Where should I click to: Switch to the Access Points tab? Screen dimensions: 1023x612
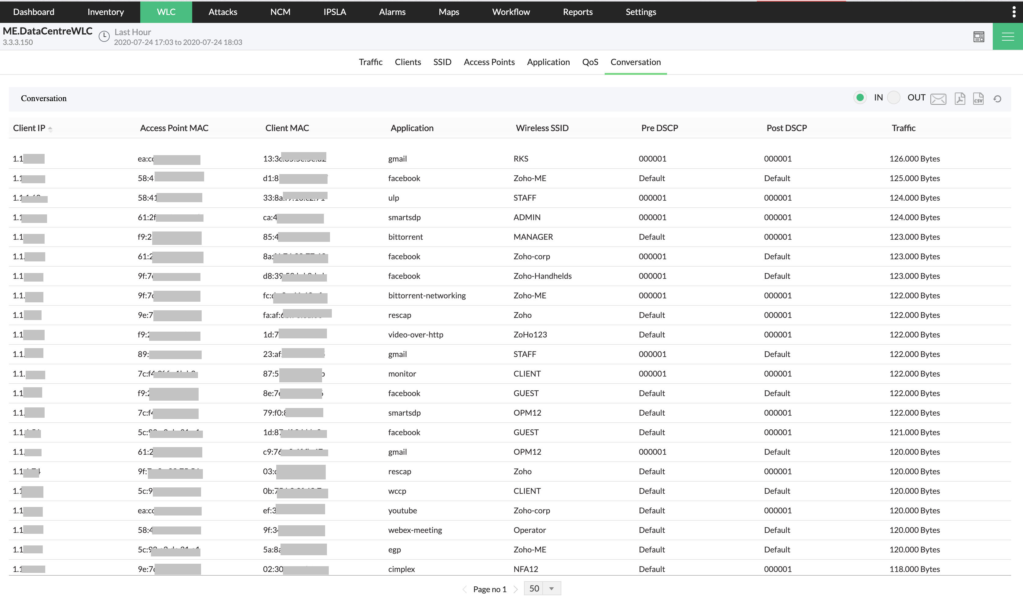click(489, 62)
